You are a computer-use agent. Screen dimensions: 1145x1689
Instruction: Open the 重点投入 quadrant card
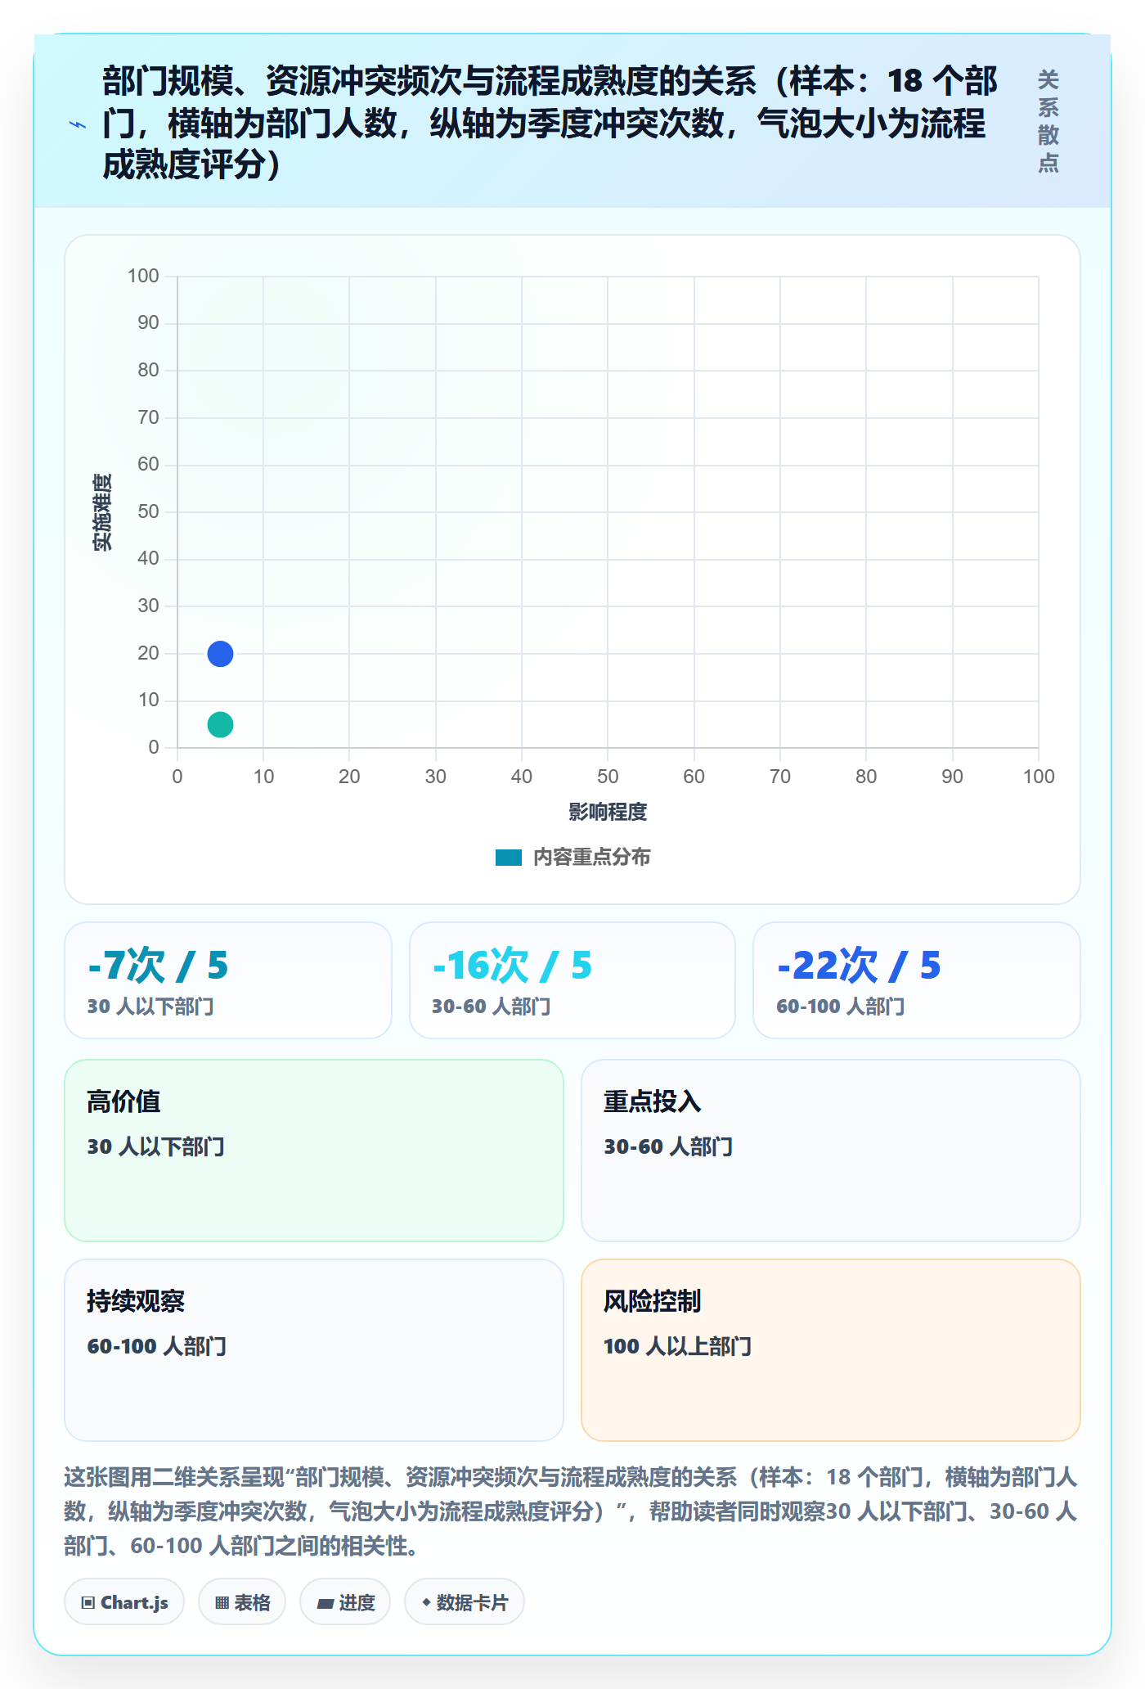831,1151
